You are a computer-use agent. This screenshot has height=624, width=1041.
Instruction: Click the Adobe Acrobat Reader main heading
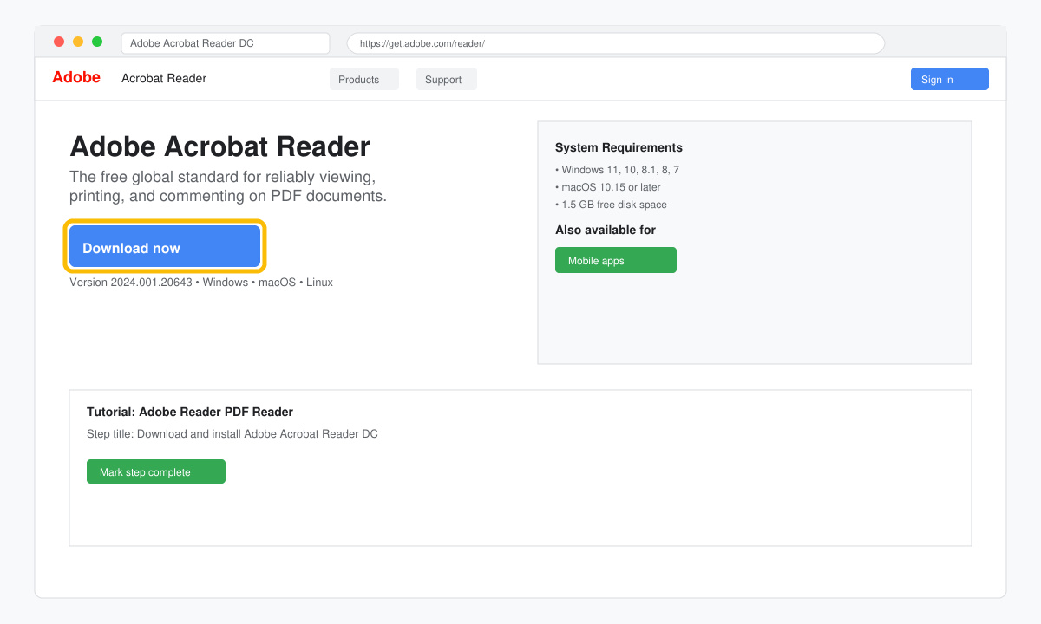(x=219, y=146)
